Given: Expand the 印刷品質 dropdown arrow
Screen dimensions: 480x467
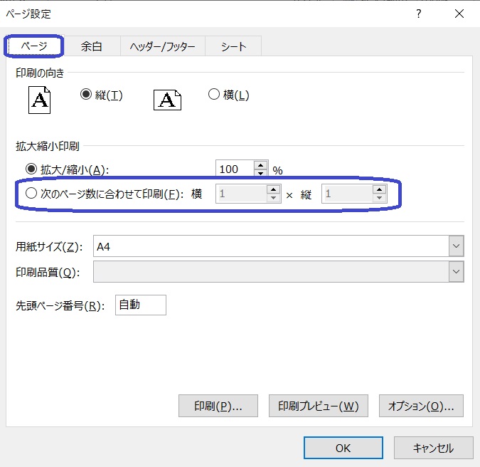Looking at the screenshot, I should point(456,271).
